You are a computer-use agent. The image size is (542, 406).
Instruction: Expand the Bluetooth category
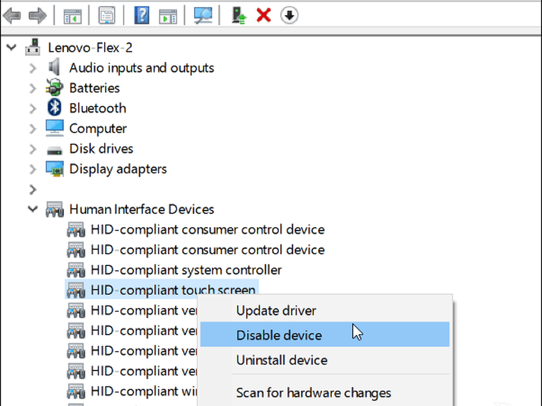pos(33,108)
